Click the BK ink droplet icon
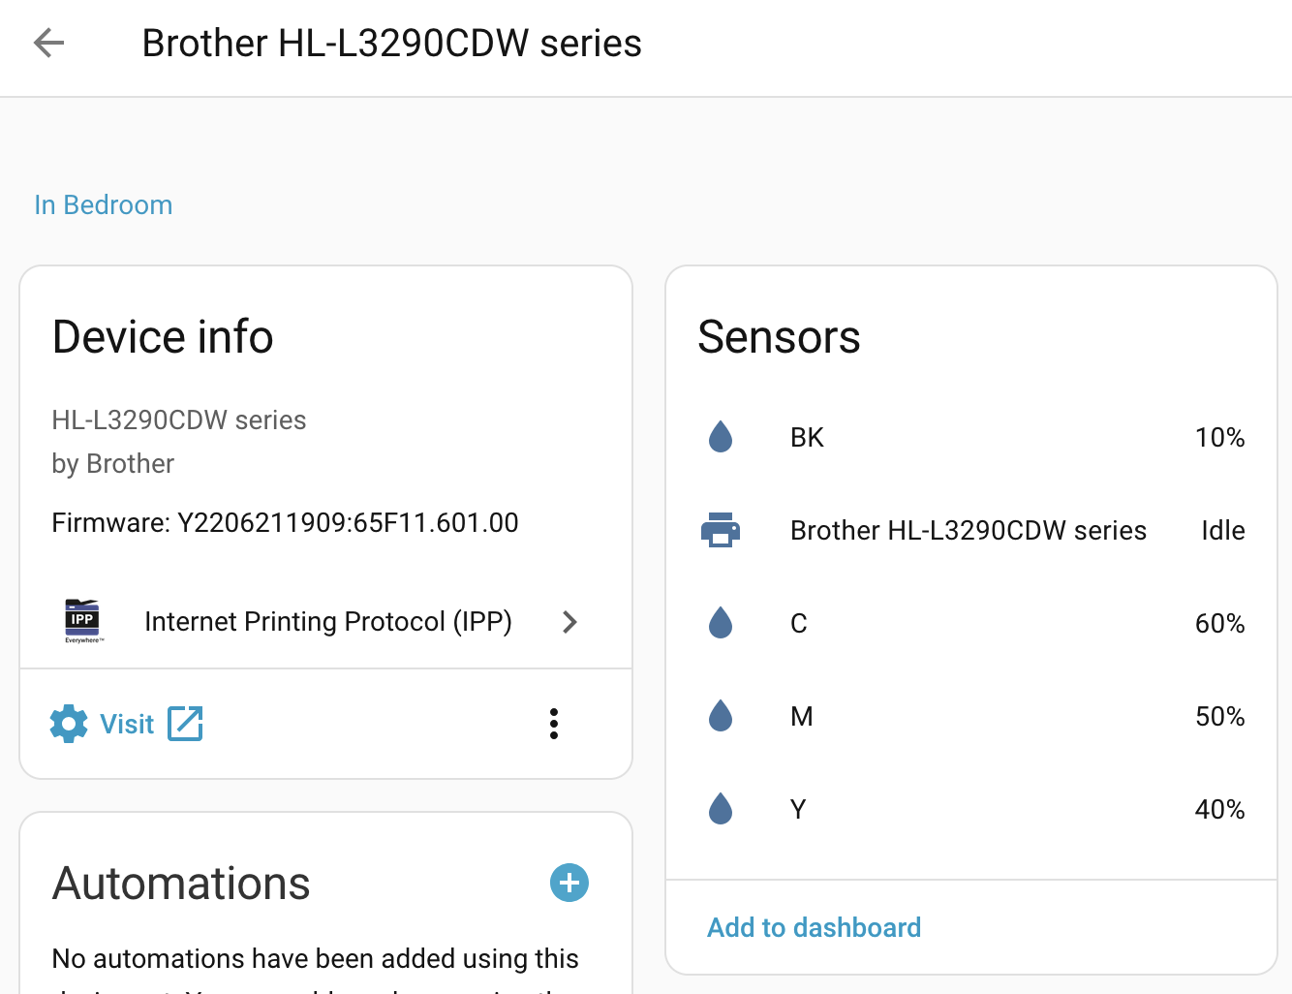The height and width of the screenshot is (994, 1292). click(721, 437)
